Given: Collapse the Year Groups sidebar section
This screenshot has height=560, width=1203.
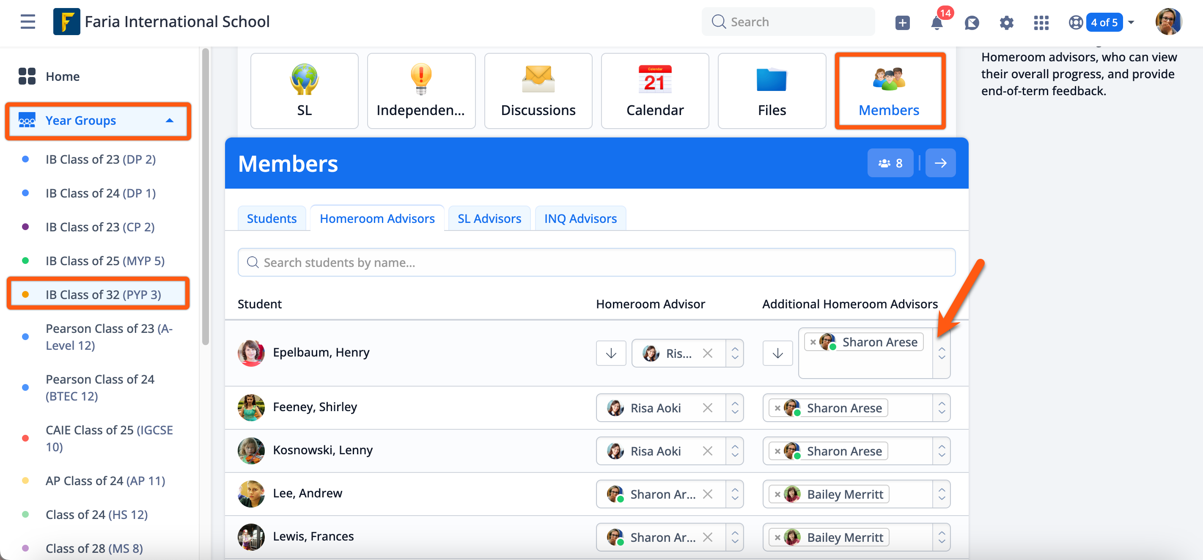Looking at the screenshot, I should point(170,121).
